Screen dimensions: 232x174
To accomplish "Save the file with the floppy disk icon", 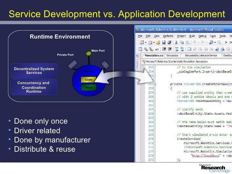I will coord(164,42).
